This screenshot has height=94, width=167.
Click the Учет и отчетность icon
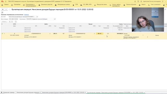click(149, 5)
